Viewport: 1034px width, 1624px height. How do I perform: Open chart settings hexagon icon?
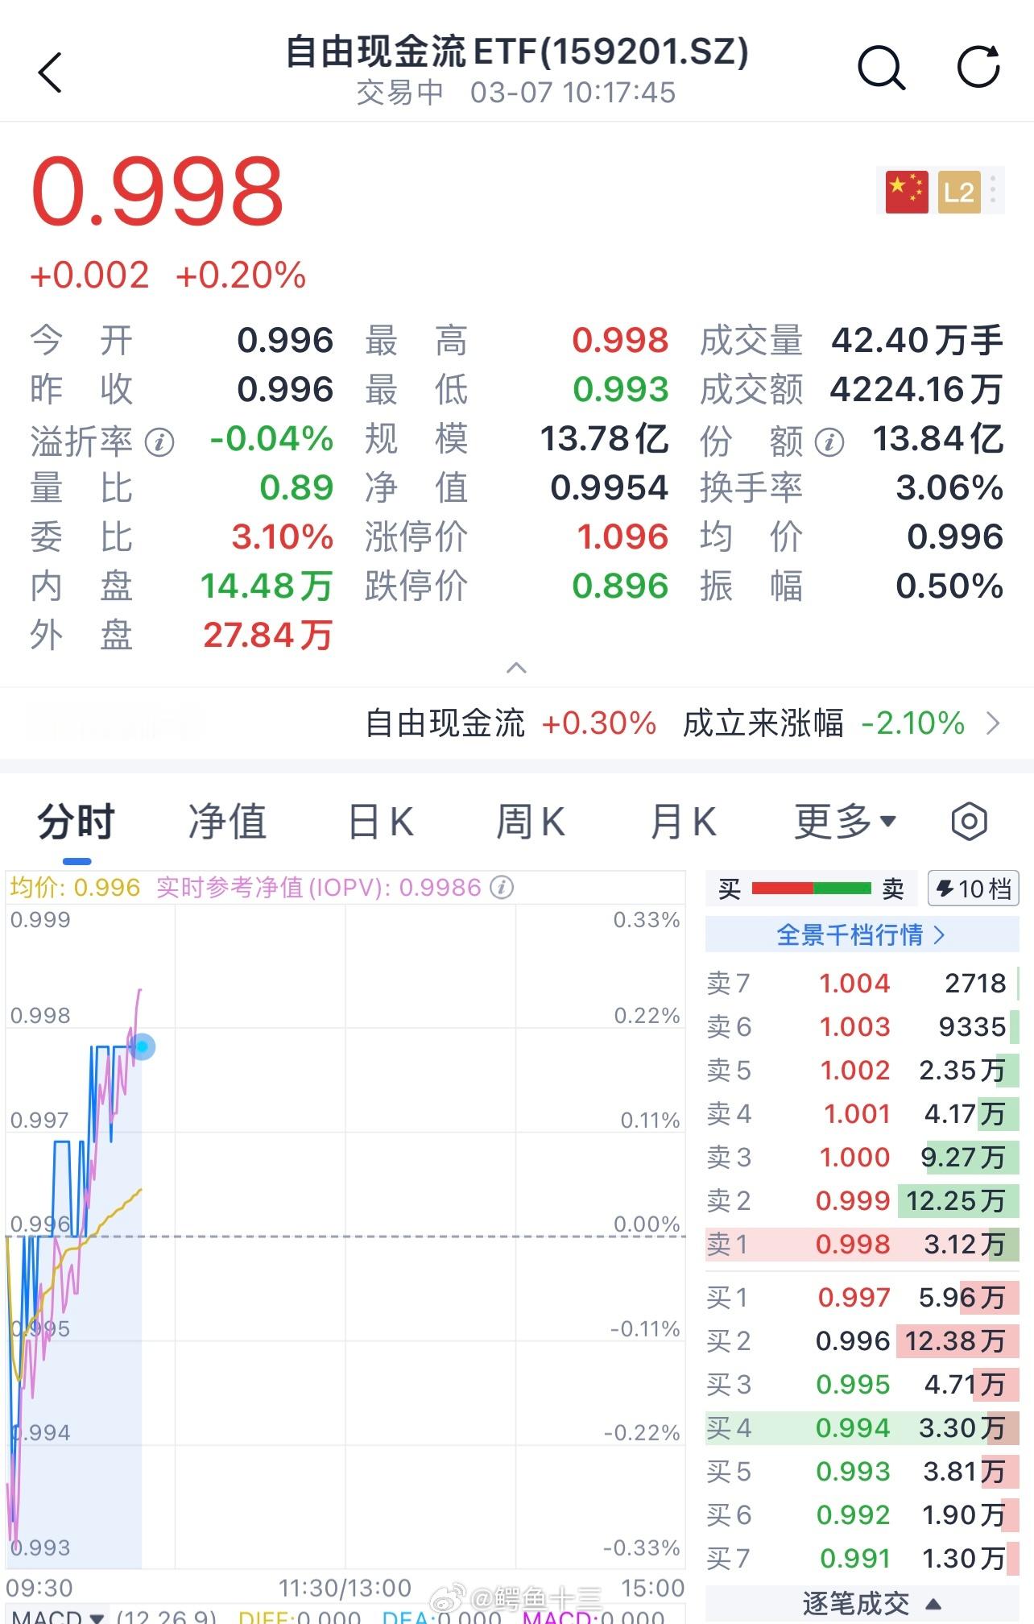tap(969, 822)
